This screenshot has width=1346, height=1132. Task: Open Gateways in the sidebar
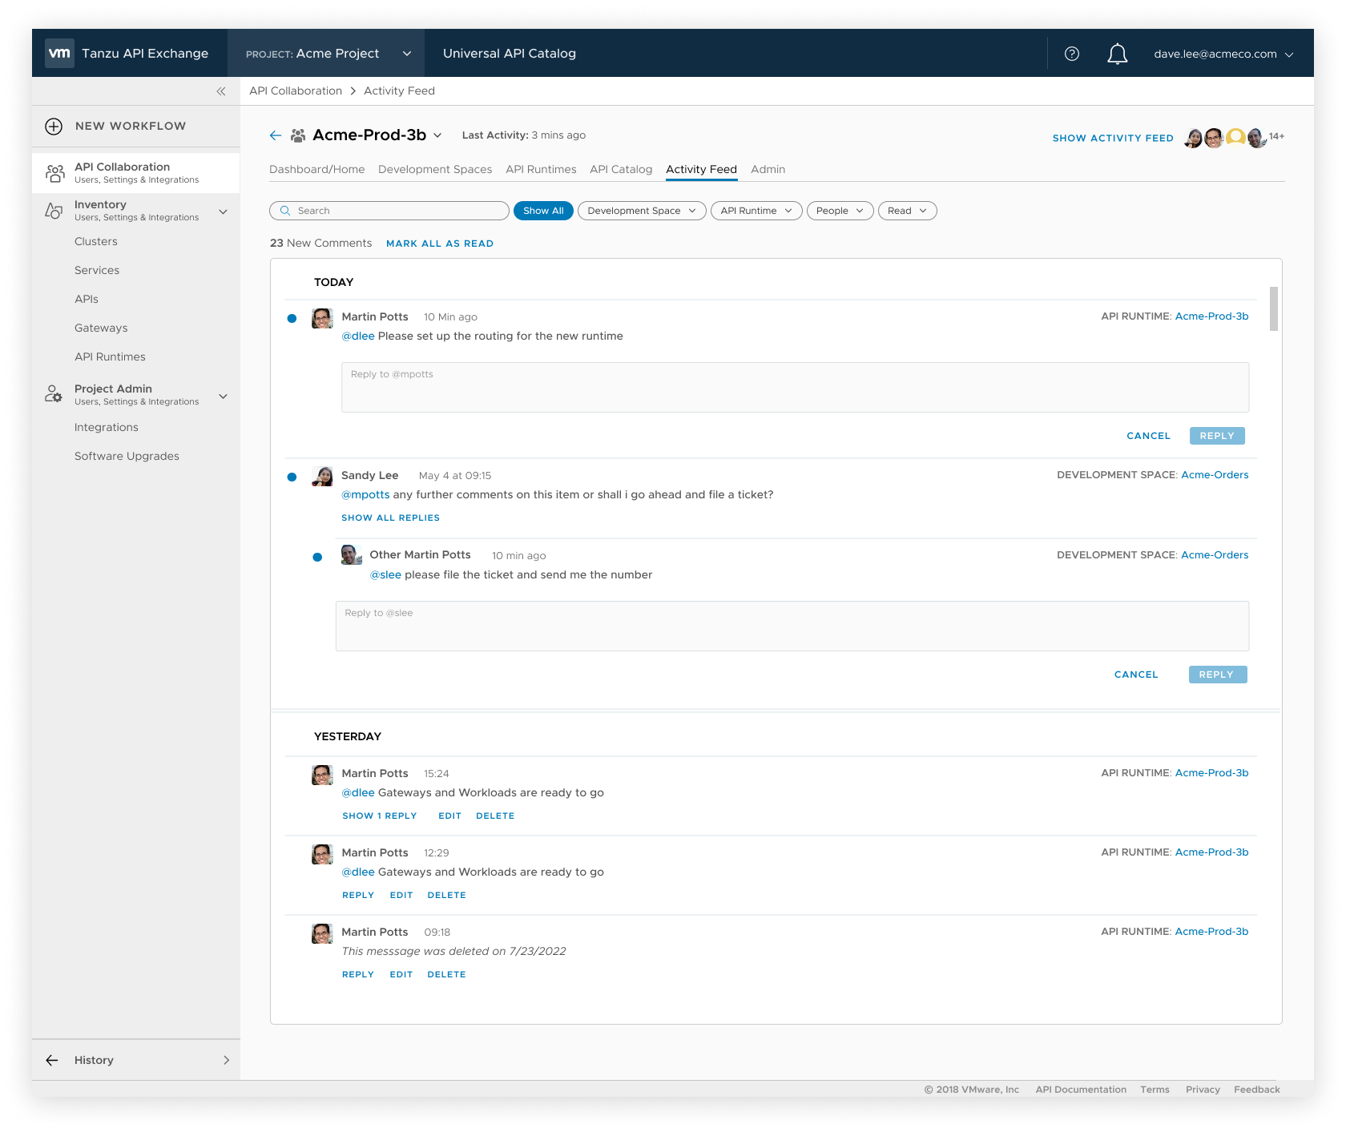click(101, 328)
